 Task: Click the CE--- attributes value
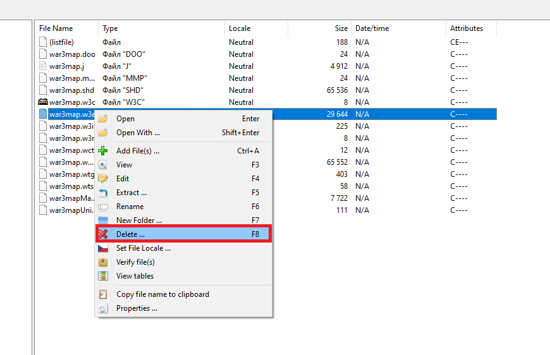459,42
